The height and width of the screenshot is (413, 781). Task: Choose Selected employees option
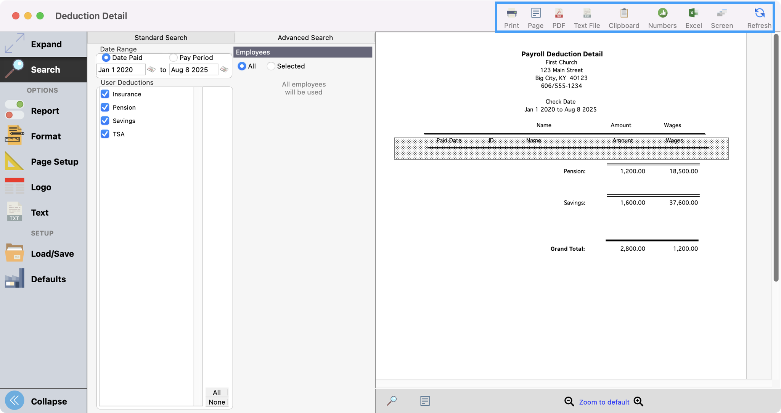271,66
